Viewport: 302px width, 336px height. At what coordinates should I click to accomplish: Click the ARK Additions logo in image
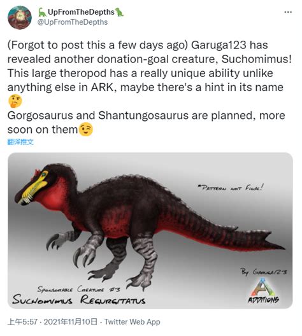click(x=263, y=291)
